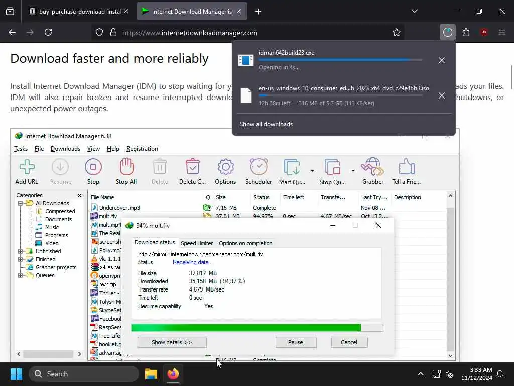The height and width of the screenshot is (386, 514).
Task: Open the File menu
Action: coord(39,149)
